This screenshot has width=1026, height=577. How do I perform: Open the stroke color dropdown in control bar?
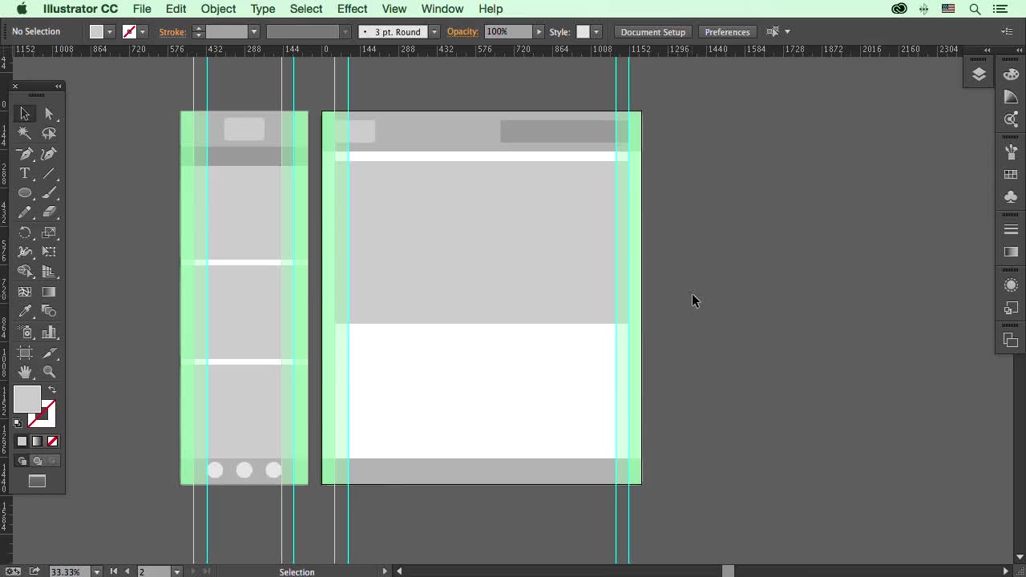(142, 32)
